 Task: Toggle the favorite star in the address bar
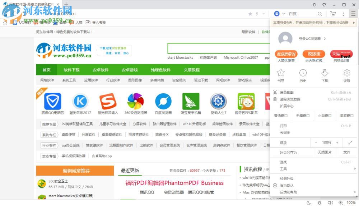point(251,13)
